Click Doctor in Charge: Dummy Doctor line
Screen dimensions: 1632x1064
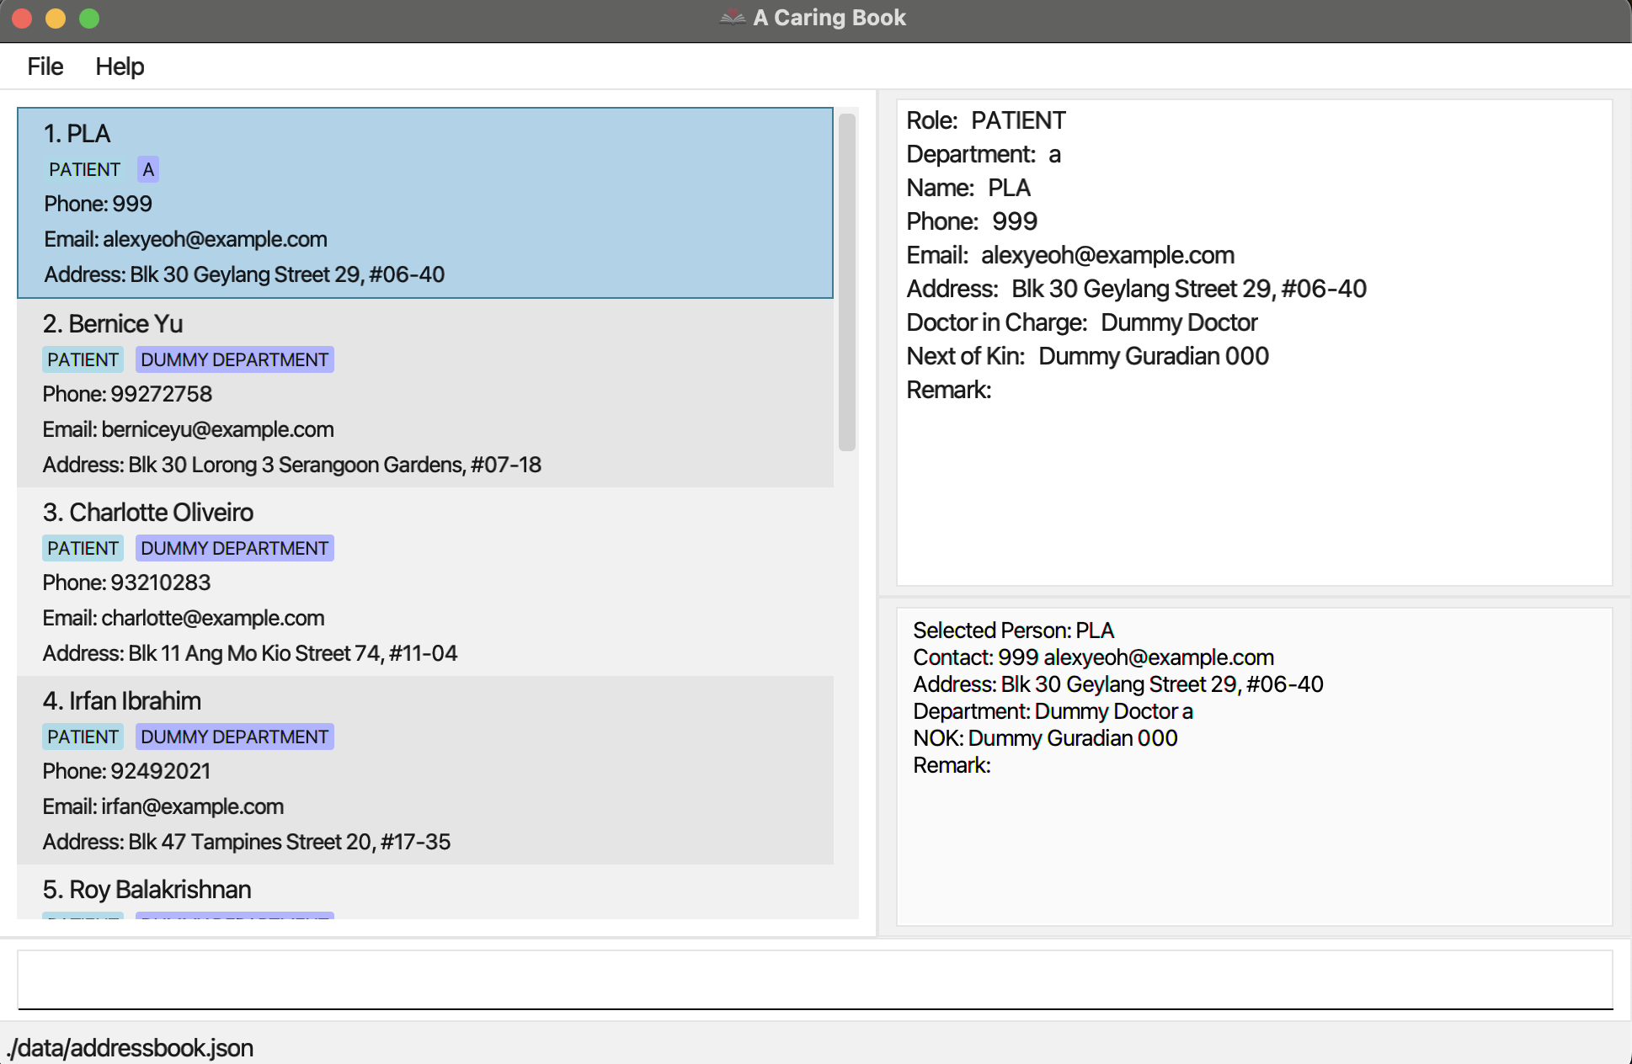(1082, 322)
